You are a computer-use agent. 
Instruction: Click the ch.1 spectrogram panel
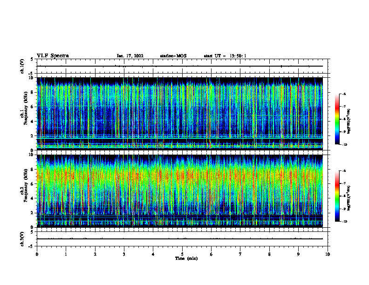[180, 114]
